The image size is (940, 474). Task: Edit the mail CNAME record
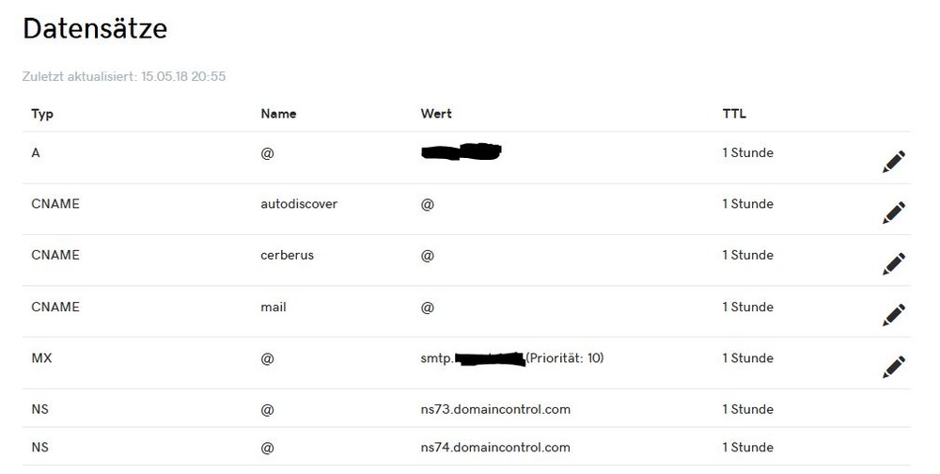(x=894, y=314)
